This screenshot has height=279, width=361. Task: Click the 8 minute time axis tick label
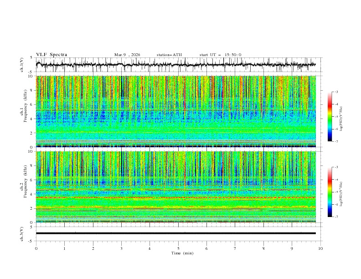click(x=263, y=248)
